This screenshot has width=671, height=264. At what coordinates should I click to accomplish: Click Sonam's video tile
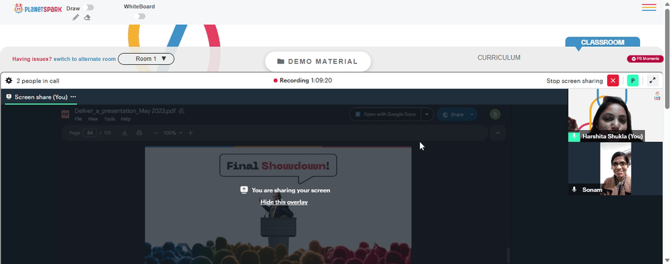click(615, 169)
